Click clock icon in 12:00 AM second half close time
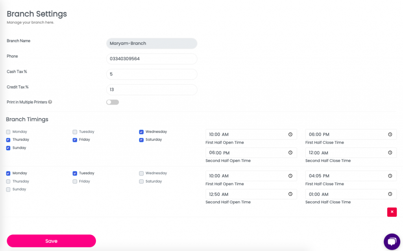The width and height of the screenshot is (403, 251). (390, 153)
